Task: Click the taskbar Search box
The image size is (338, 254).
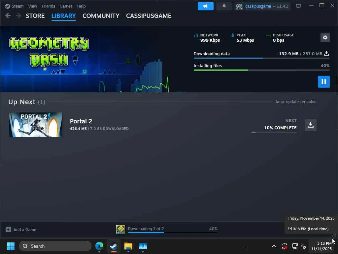Action: click(x=55, y=246)
